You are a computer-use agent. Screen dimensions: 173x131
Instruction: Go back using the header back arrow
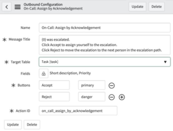pyautogui.click(x=6, y=7)
